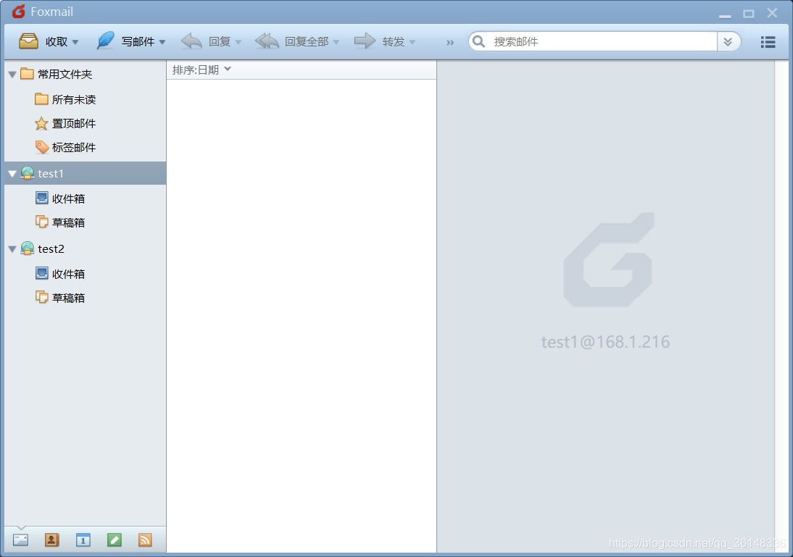Open the calendar icon
793x557 pixels.
pos(83,540)
